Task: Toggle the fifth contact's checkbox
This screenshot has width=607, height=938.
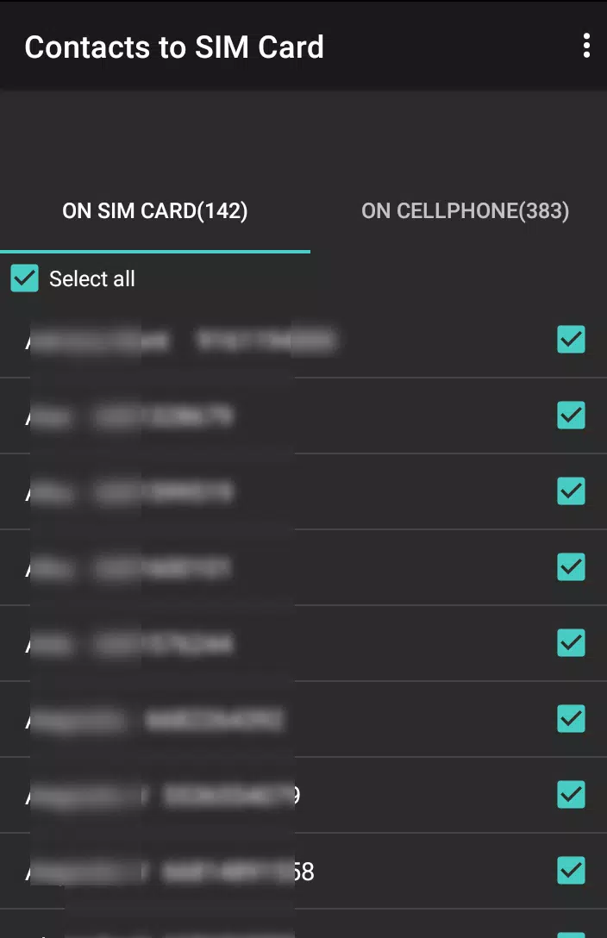Action: [x=571, y=643]
